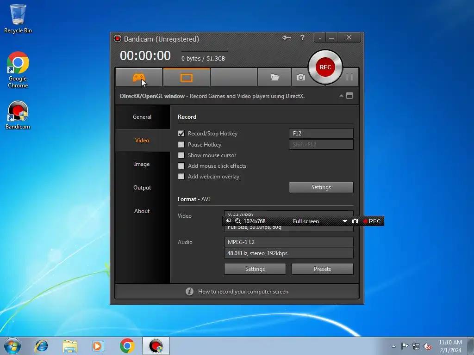474x355 pixels.
Task: Click the empty third mode tab in toolbar
Action: [x=234, y=78]
